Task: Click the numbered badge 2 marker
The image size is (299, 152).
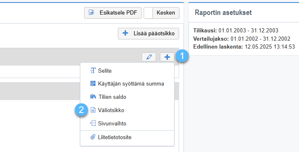Action: coord(82,110)
